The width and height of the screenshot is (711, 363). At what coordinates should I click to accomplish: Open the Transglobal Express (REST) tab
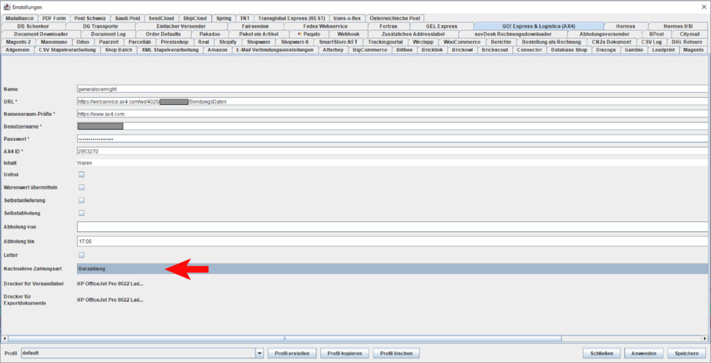tap(292, 18)
